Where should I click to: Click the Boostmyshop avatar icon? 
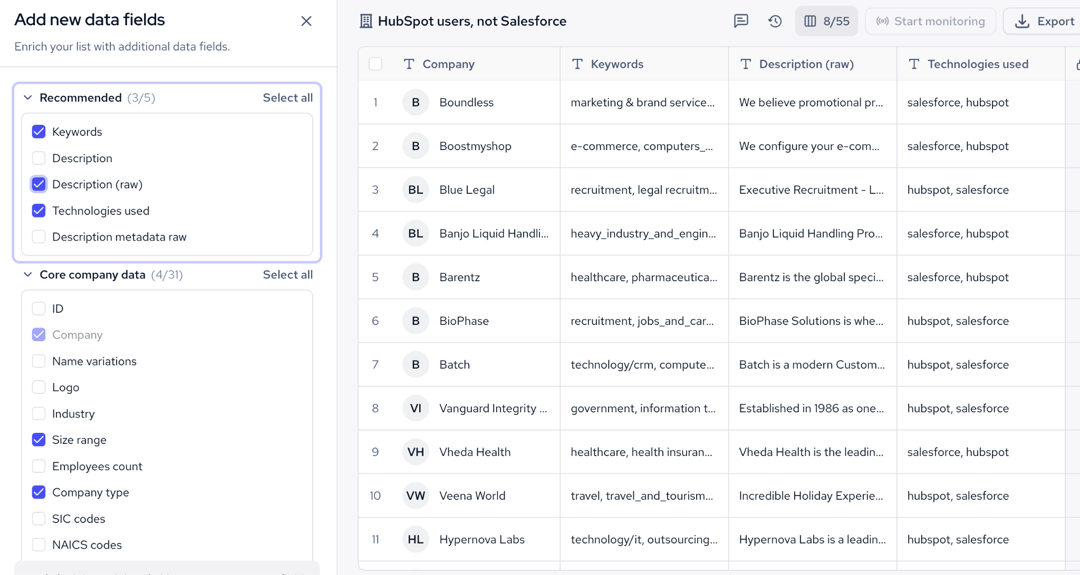[416, 146]
